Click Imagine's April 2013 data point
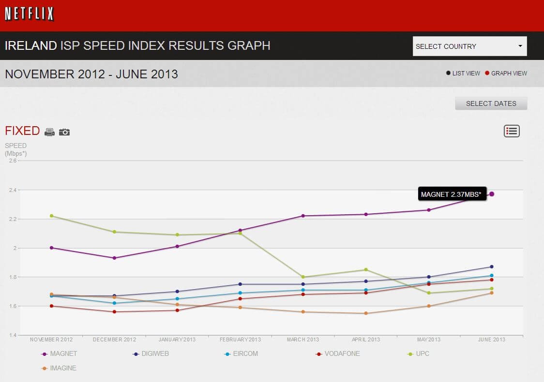The height and width of the screenshot is (382, 544). [366, 313]
